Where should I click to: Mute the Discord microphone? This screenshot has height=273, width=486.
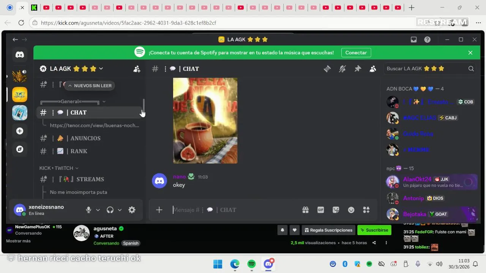coord(88,210)
